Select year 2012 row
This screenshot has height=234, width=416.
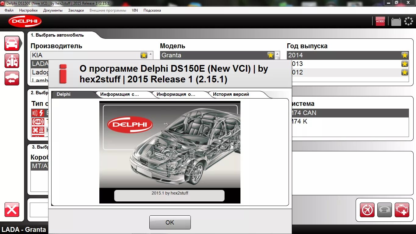[350, 72]
